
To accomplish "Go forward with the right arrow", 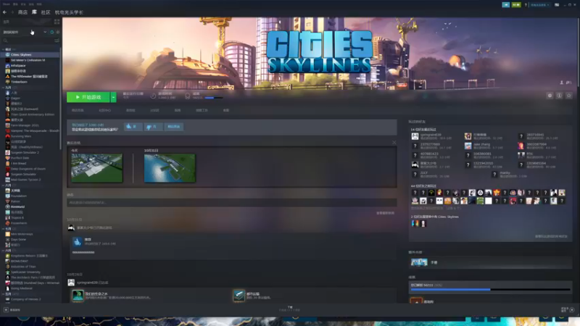I will pyautogui.click(x=12, y=12).
